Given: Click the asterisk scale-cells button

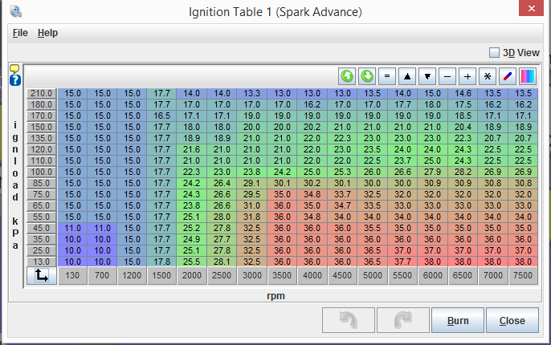Looking at the screenshot, I should click(x=487, y=76).
